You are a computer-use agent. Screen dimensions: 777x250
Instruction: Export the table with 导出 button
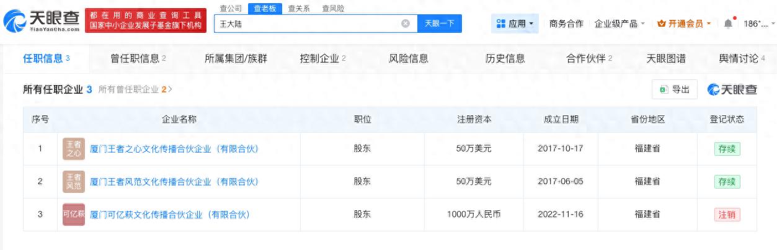point(675,89)
